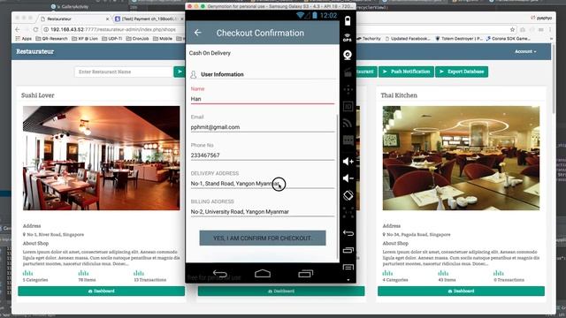Confirm checkout with YES I AM CONFIRM button
Image resolution: width=566 pixels, height=318 pixels.
pyautogui.click(x=263, y=238)
